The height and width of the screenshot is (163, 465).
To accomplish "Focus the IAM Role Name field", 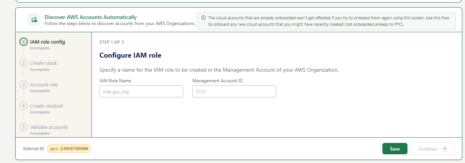I will 141,91.
